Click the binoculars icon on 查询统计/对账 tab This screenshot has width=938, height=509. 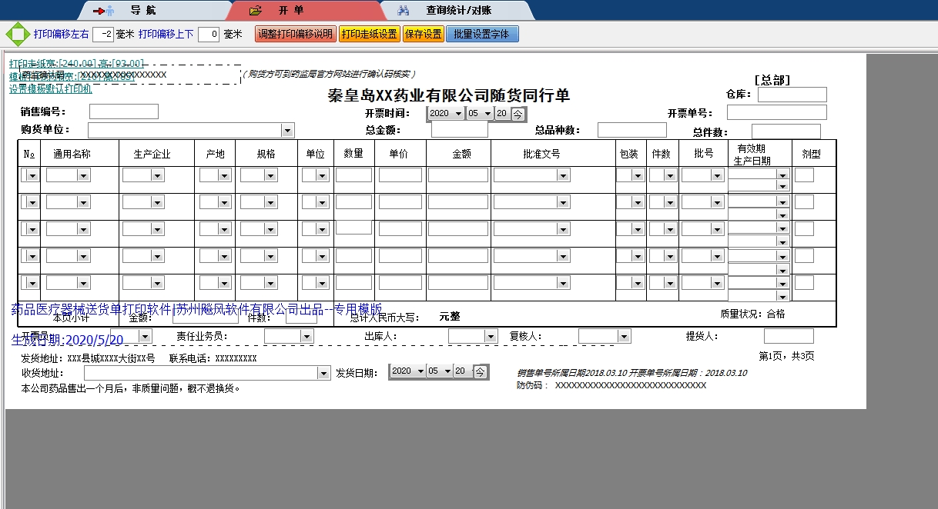coord(404,11)
